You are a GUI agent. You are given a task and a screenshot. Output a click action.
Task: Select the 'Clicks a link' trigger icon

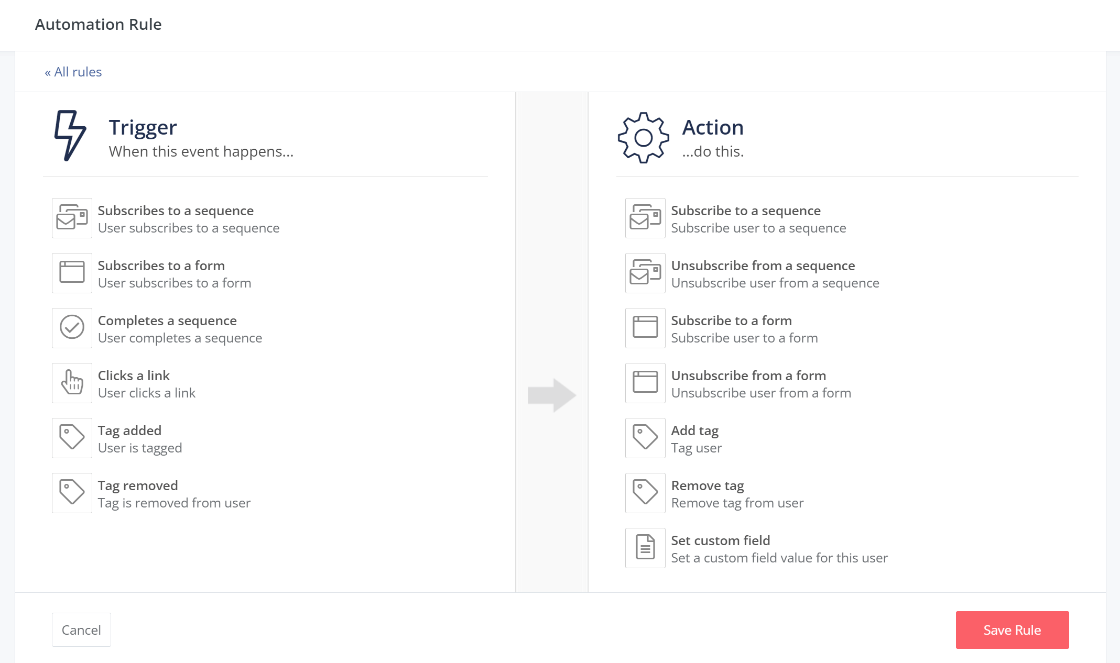click(x=72, y=383)
